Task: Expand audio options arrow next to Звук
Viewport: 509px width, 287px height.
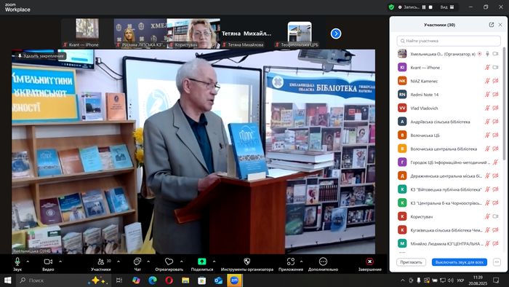Action: pos(28,261)
